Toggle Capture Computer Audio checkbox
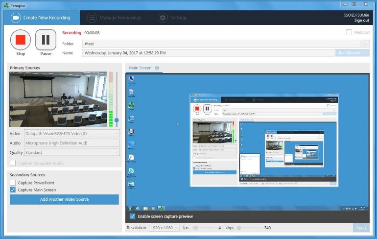 (13, 163)
